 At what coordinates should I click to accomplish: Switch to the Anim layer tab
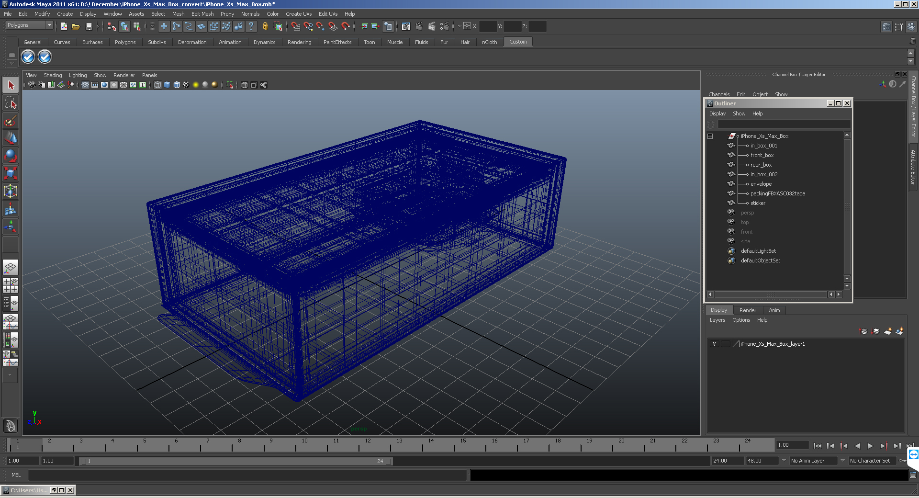[774, 310]
